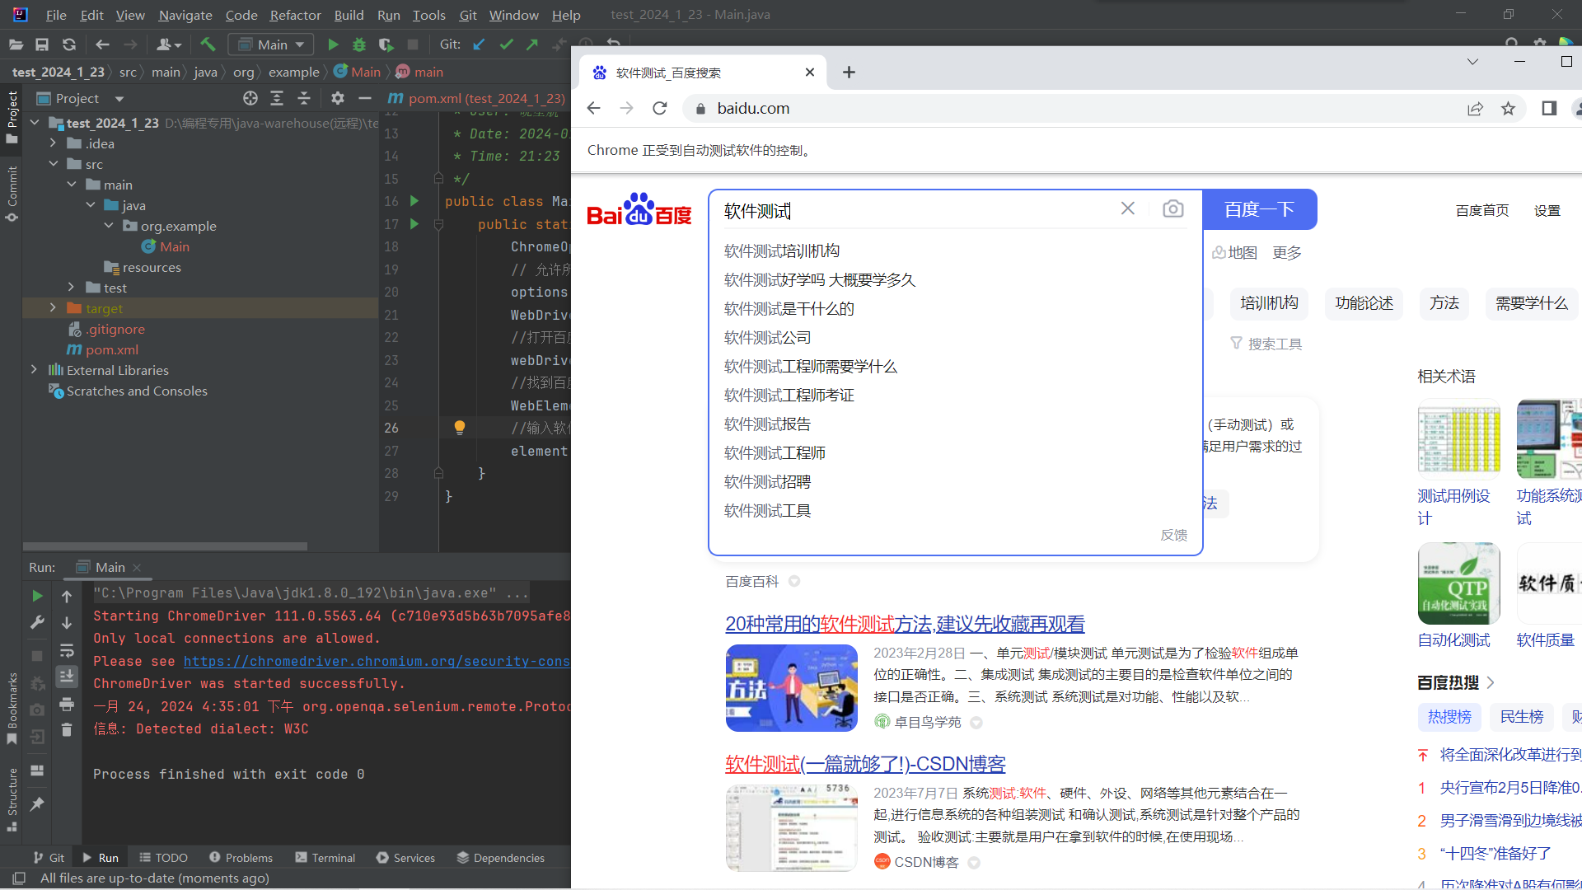Hide the Project panel with minus icon

[x=365, y=98]
